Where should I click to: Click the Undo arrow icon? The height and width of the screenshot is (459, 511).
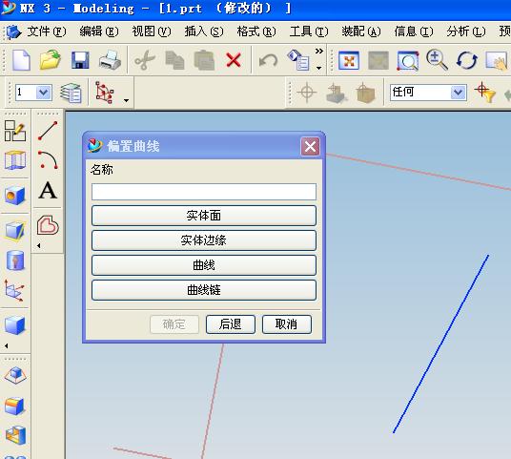(x=268, y=60)
